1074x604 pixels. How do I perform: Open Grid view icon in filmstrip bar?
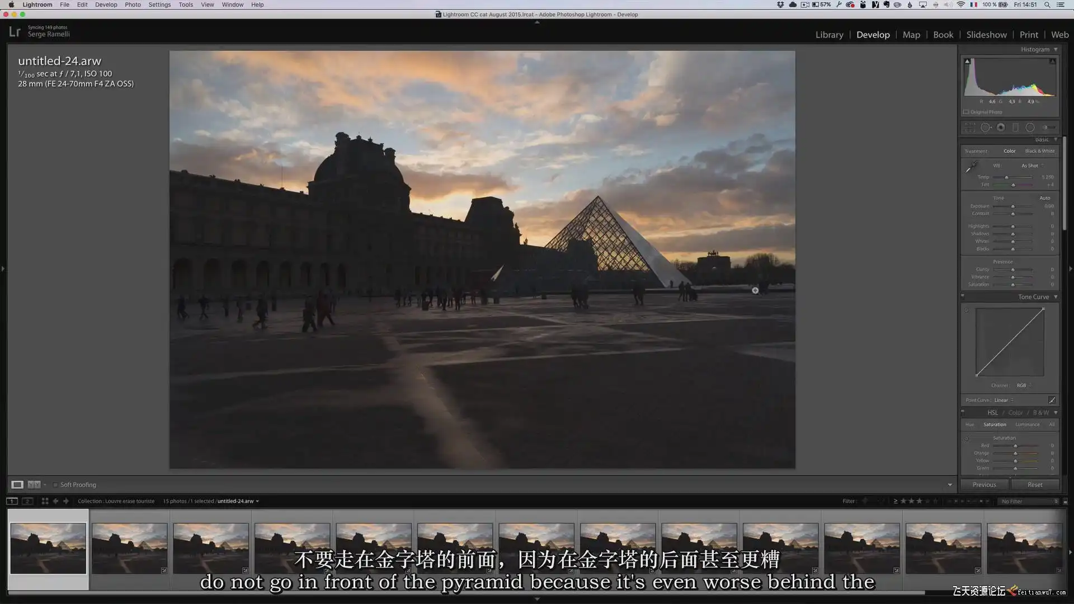point(45,501)
